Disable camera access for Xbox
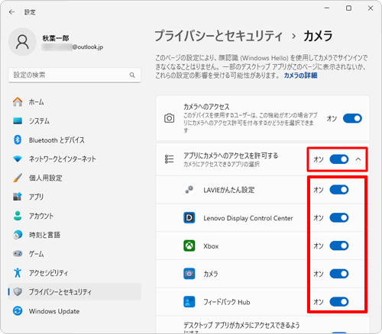 339,246
